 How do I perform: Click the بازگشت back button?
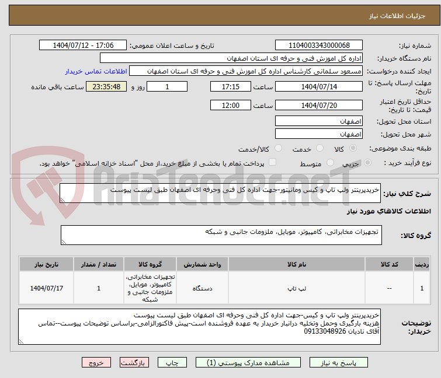click(134, 362)
